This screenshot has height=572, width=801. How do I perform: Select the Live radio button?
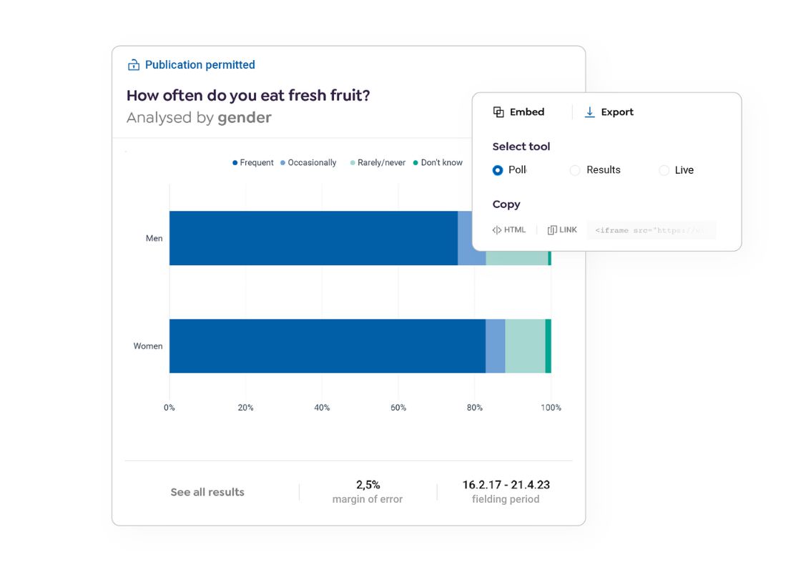tap(664, 170)
